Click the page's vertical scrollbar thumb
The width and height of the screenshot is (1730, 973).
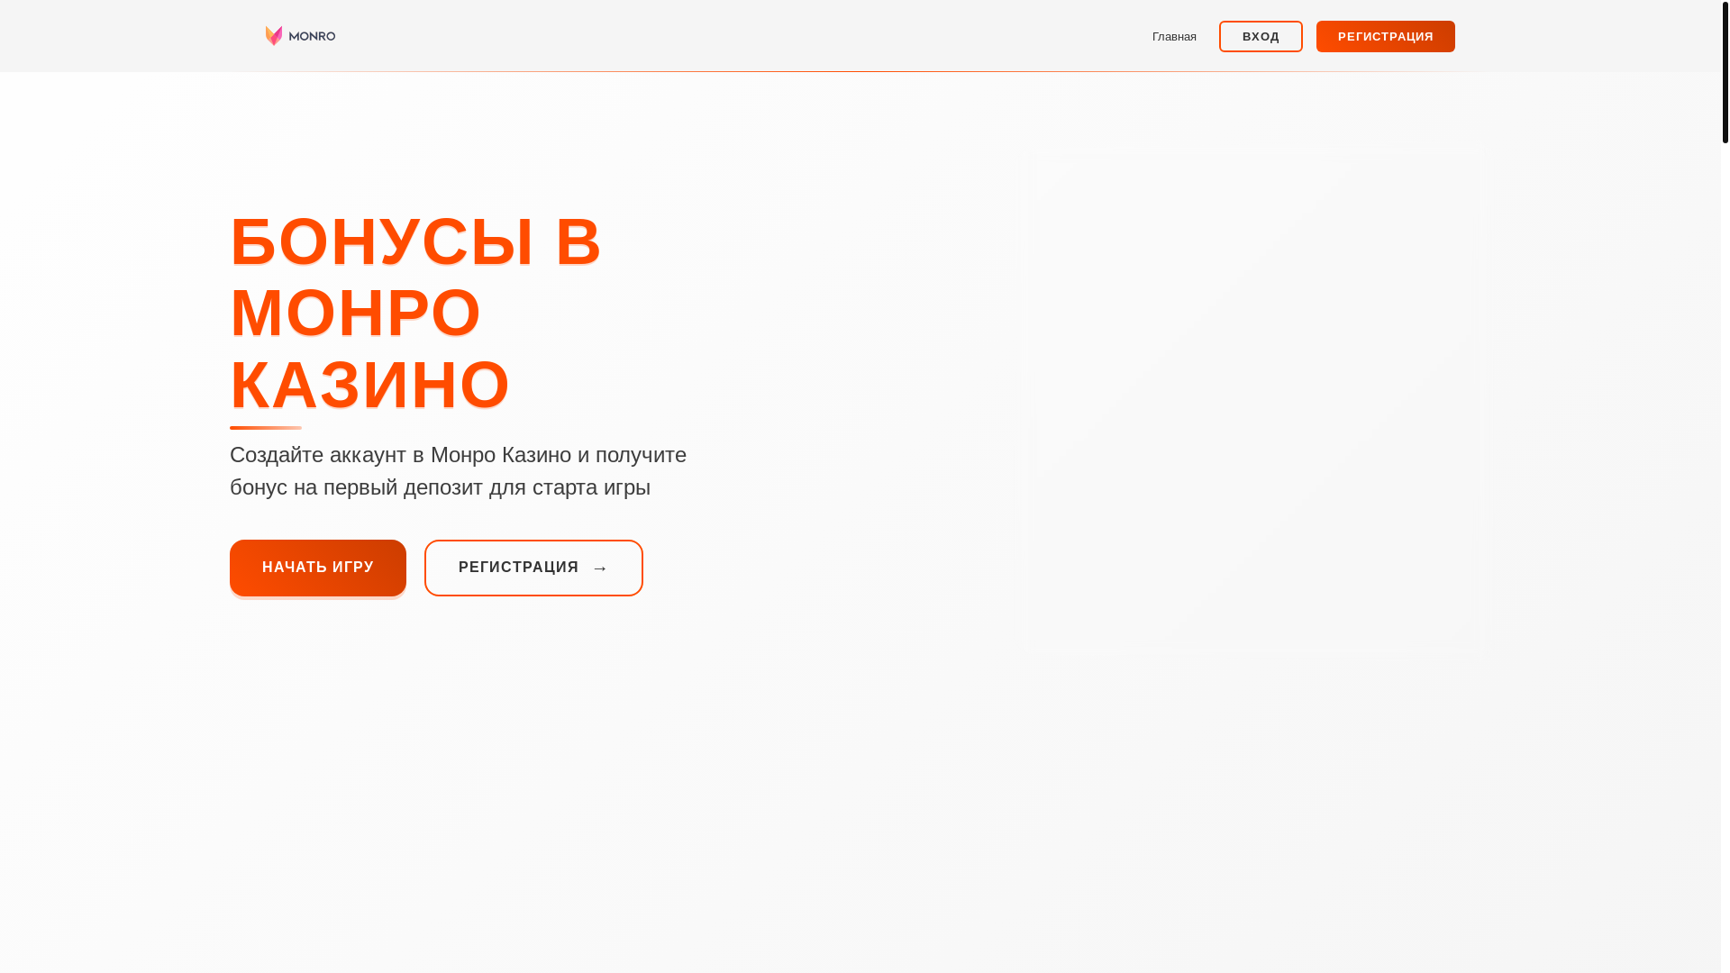click(1725, 72)
